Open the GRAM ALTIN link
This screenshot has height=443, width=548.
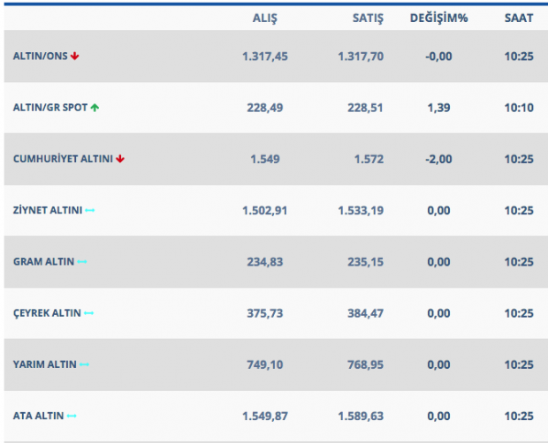point(43,262)
